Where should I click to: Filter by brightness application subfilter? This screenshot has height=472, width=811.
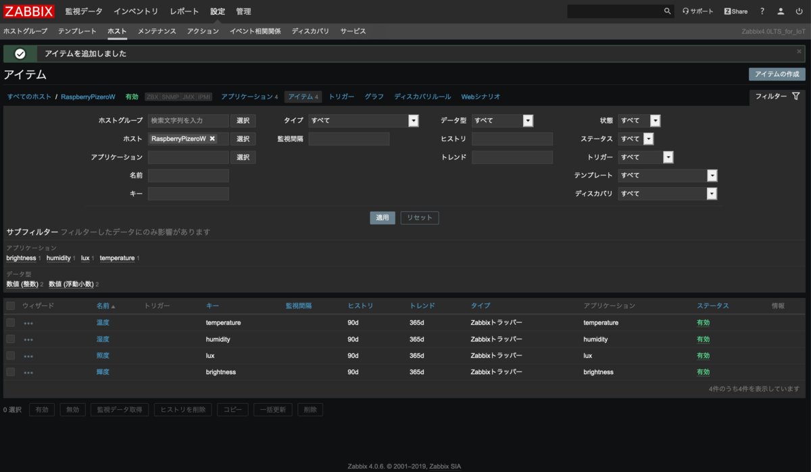(21, 258)
